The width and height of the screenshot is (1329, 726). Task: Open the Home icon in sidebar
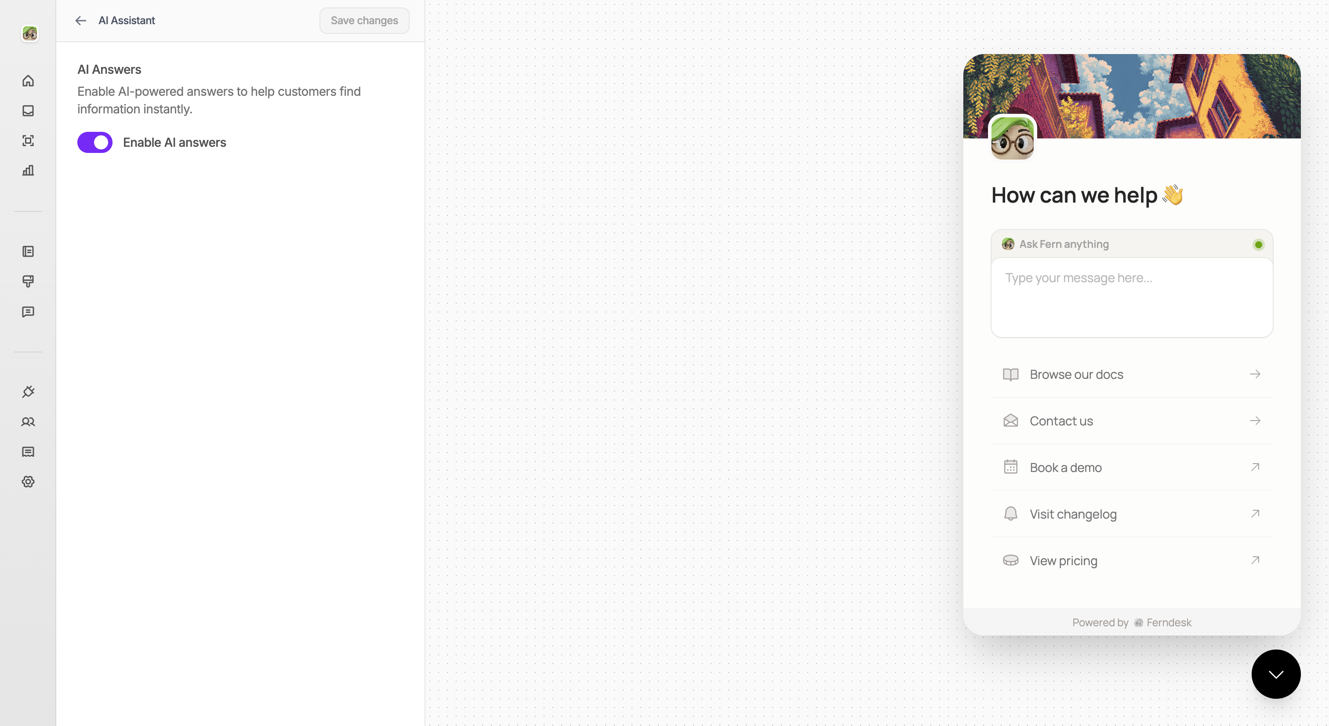click(28, 81)
